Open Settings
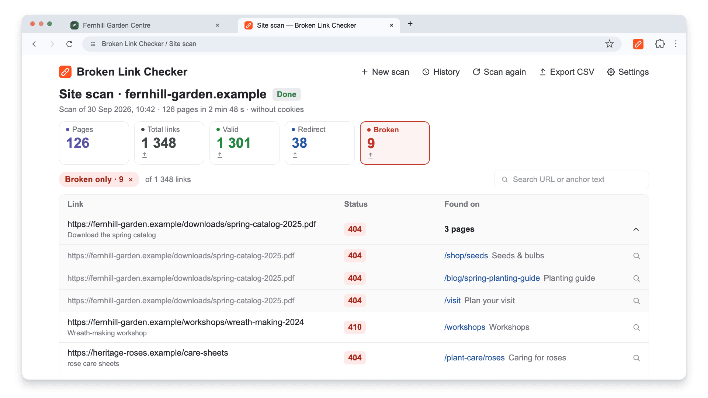 coord(628,72)
